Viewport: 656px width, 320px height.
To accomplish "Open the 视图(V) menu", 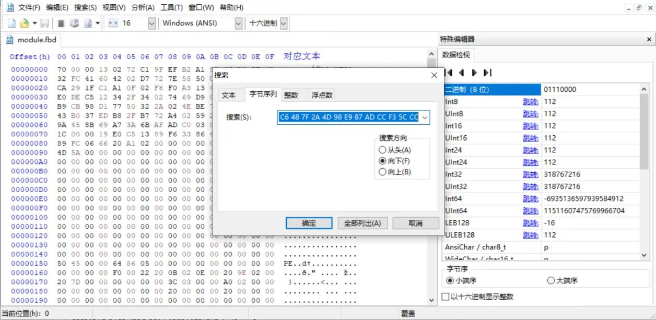I will pos(114,7).
